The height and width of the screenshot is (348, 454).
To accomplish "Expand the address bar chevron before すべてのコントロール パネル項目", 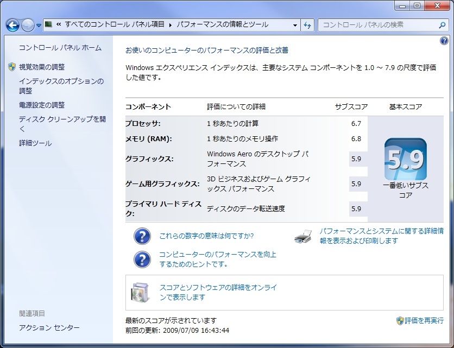I will [59, 24].
